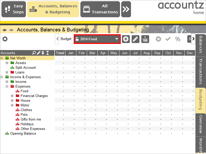Edit accounts with pencil icon in header
206x154 pixels.
click(39, 53)
